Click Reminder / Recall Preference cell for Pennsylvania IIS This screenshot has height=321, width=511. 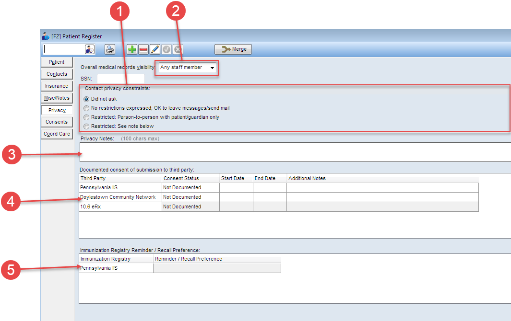[217, 268]
